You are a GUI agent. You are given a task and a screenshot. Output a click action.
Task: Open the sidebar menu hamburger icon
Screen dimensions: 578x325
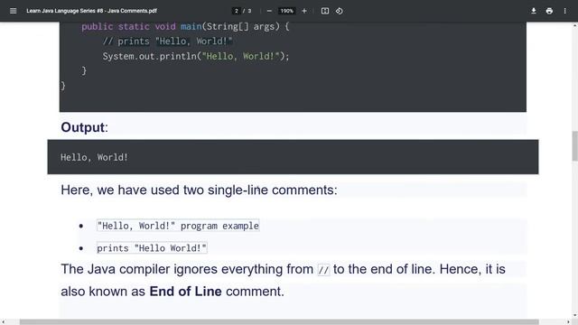pos(14,11)
